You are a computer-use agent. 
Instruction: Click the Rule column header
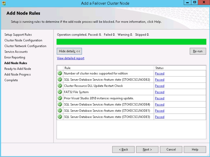109,68
